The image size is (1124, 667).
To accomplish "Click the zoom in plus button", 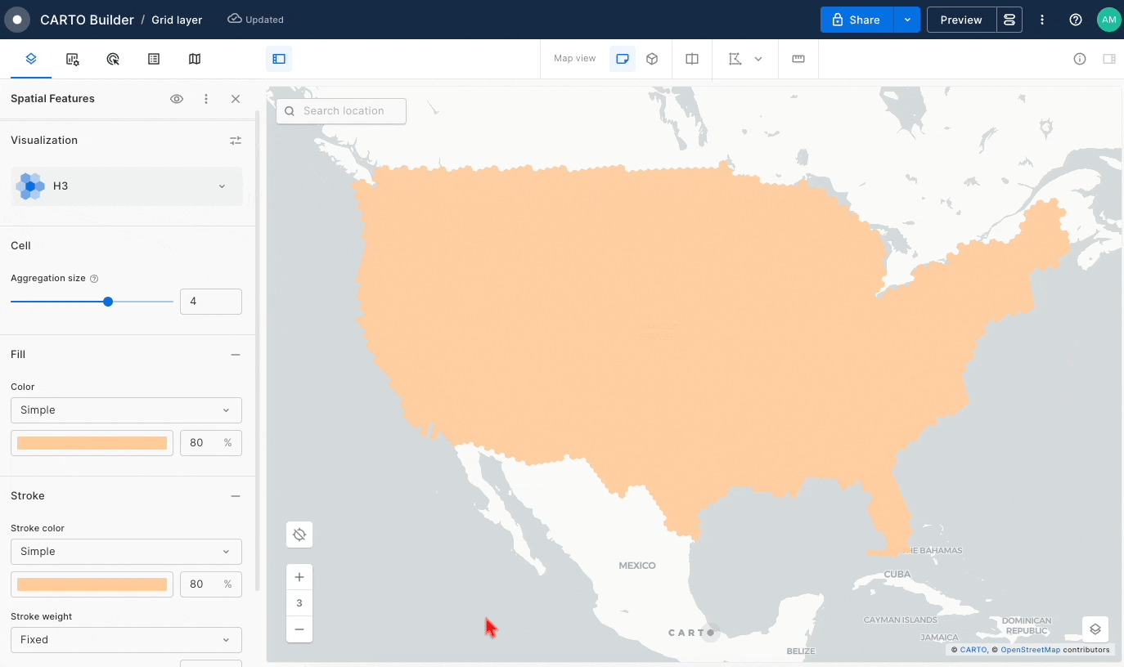I will coord(299,577).
